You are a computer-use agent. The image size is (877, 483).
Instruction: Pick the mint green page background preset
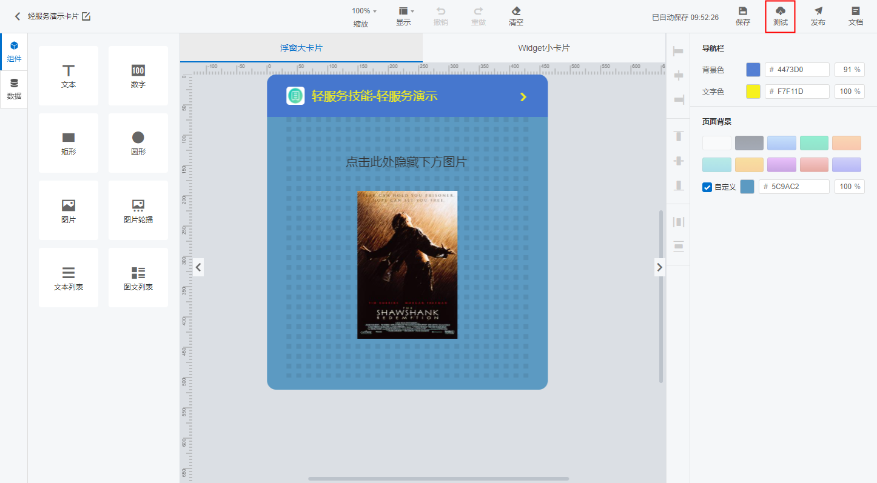814,143
